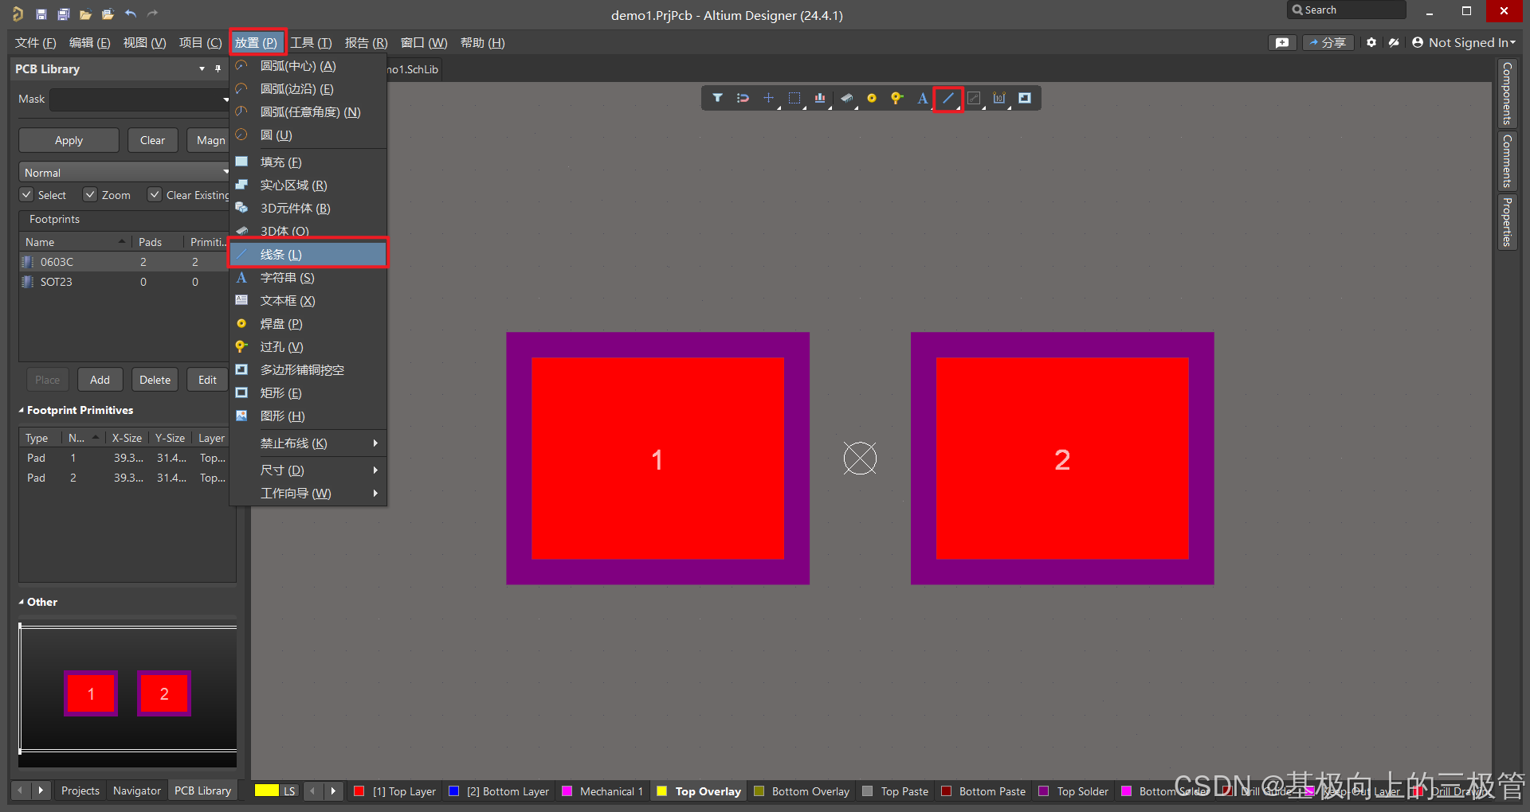Place a text string with A tool
1530x812 pixels.
pyautogui.click(x=922, y=98)
